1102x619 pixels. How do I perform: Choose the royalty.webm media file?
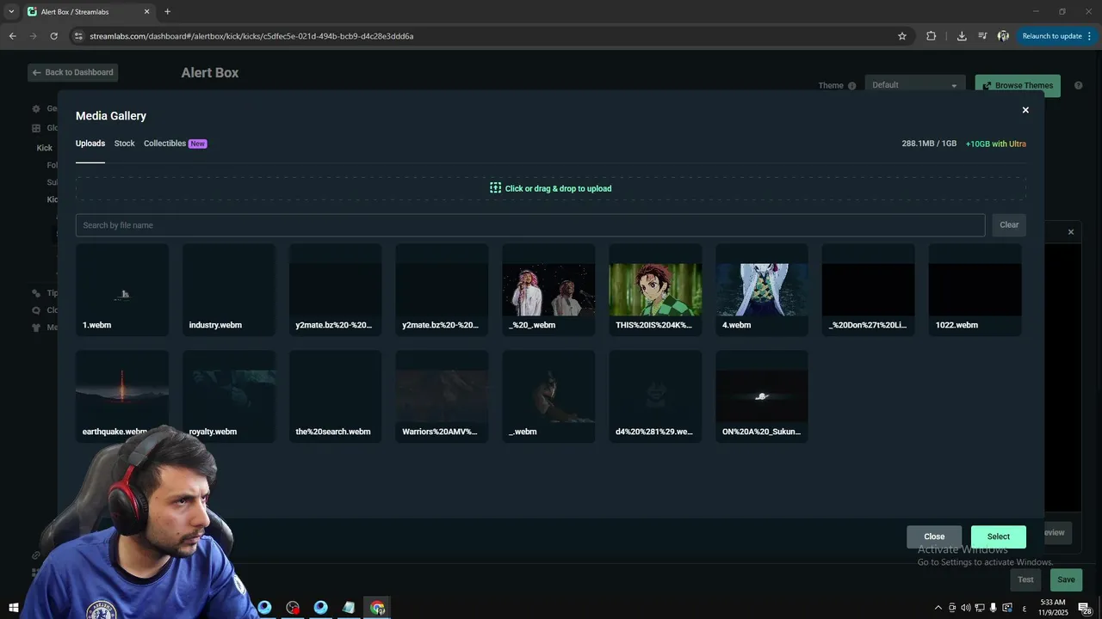coord(229,396)
